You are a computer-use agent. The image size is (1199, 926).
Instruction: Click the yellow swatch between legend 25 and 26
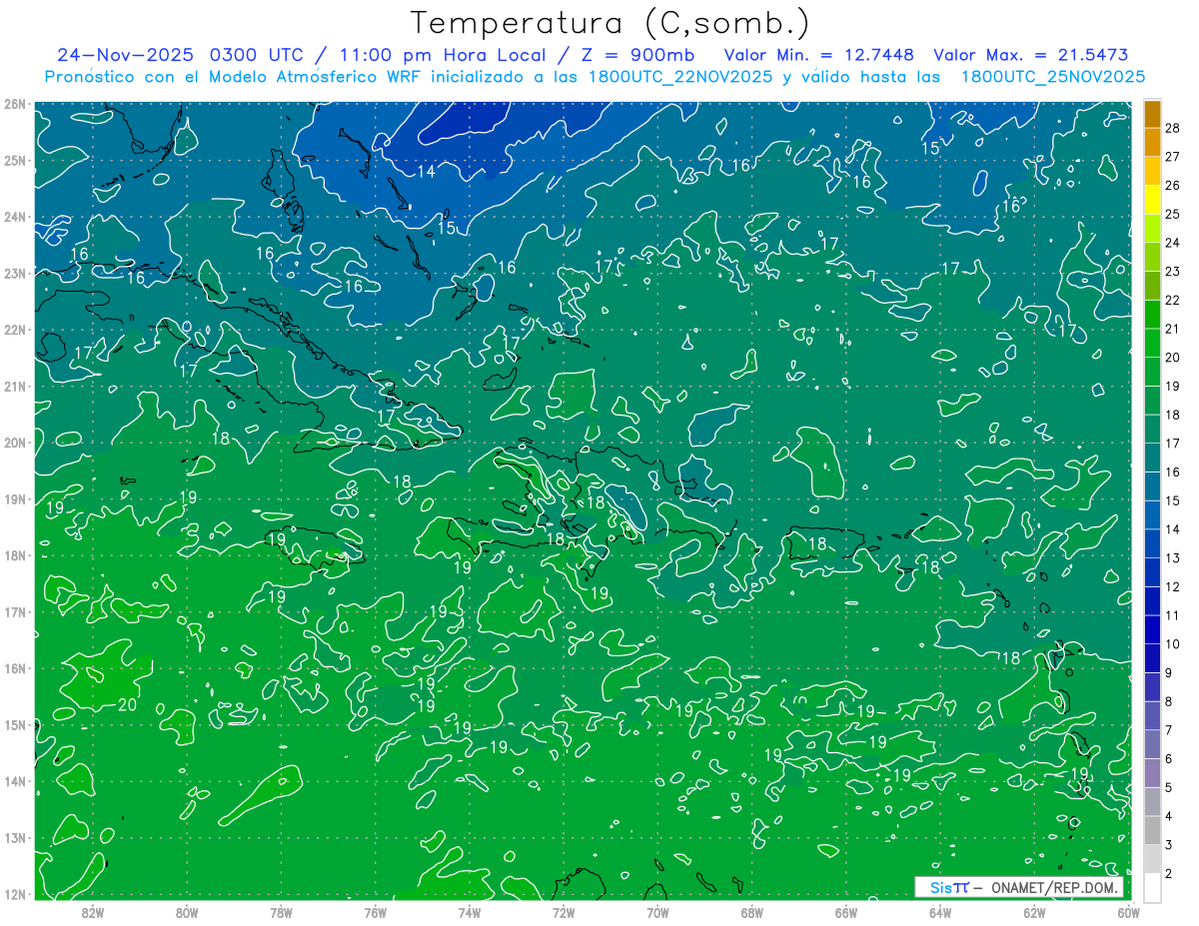[x=1152, y=199]
